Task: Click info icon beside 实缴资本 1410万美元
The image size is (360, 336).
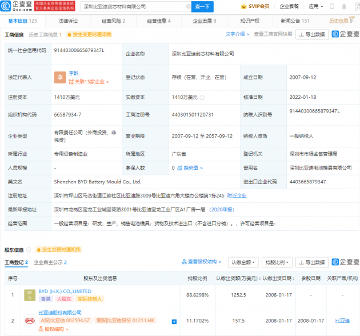Action: [202, 98]
